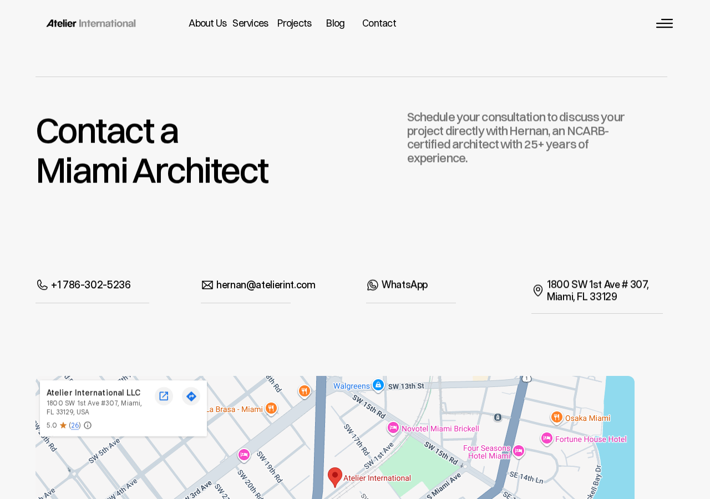
Task: Click the Four Seasons Hotel marker
Action: [519, 451]
